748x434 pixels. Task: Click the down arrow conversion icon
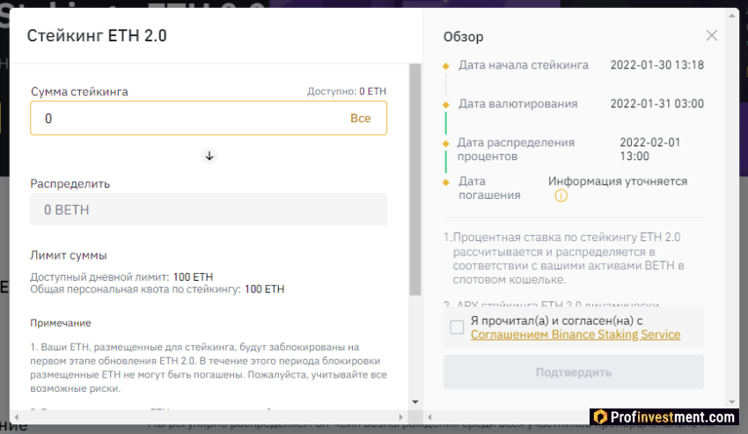209,156
